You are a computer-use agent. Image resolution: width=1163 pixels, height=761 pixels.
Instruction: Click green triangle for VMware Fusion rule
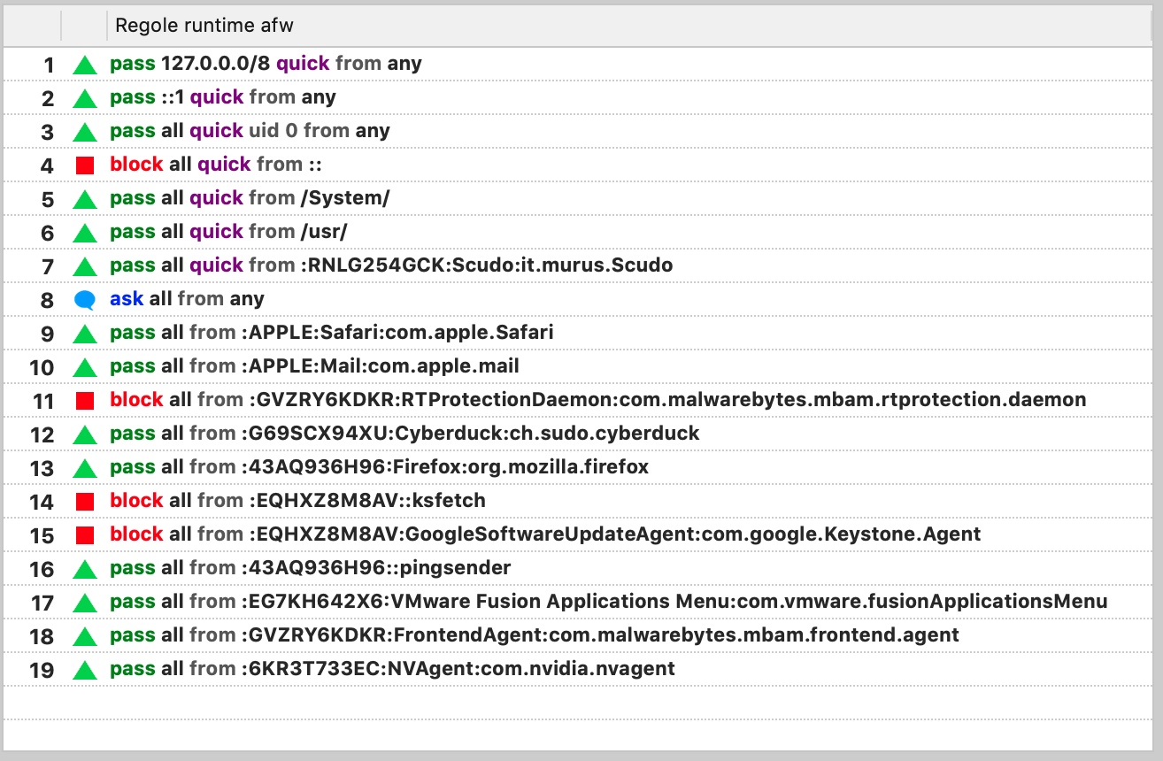click(x=84, y=603)
